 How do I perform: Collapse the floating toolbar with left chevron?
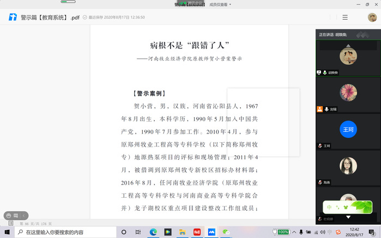coord(24,216)
